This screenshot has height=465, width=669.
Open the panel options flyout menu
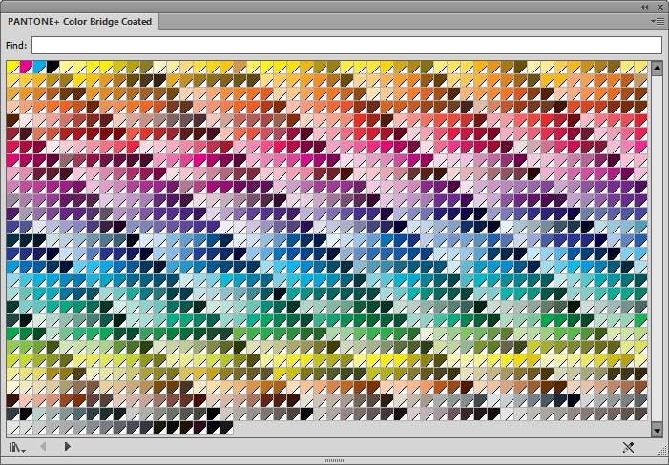pyautogui.click(x=658, y=21)
